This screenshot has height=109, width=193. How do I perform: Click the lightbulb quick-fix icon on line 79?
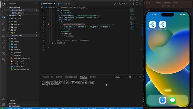coord(49,24)
